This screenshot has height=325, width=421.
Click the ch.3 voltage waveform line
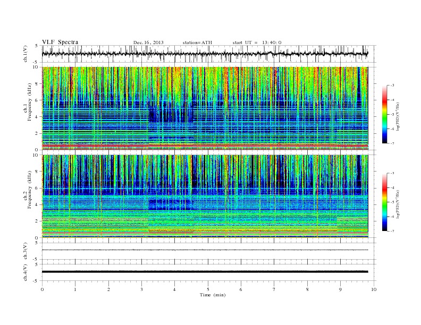coord(205,250)
